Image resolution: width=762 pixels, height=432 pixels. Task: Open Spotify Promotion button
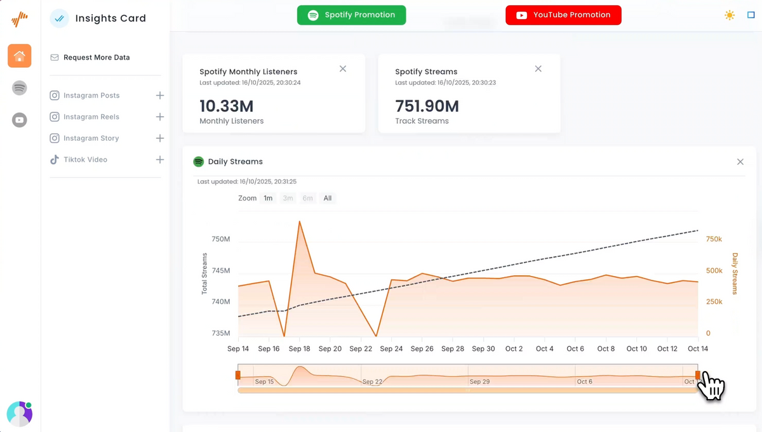tap(351, 15)
